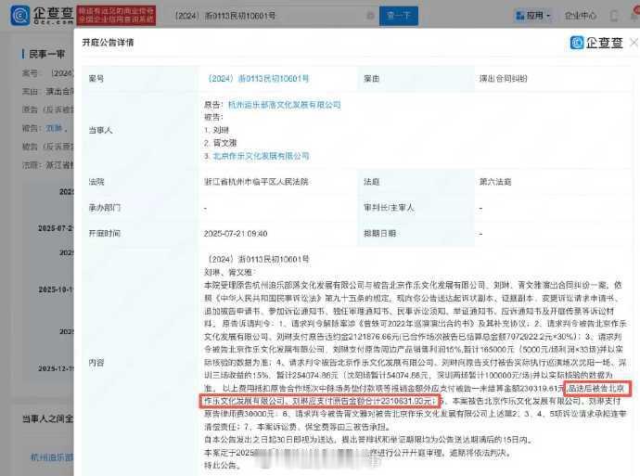Image resolution: width=640 pixels, height=476 pixels.
Task: Click the 刘琳、胥文雅: addressee line in content
Action: click(x=229, y=272)
